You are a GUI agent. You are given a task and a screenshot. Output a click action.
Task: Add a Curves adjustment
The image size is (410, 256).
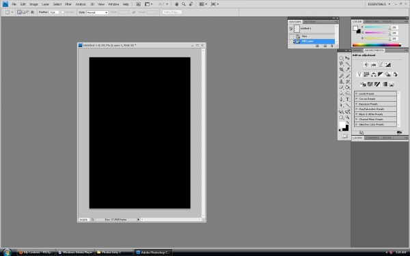[381, 65]
